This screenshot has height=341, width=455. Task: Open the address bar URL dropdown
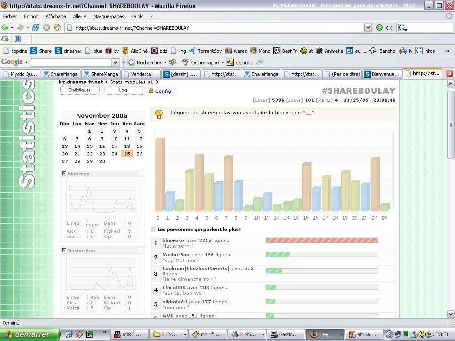tap(368, 28)
